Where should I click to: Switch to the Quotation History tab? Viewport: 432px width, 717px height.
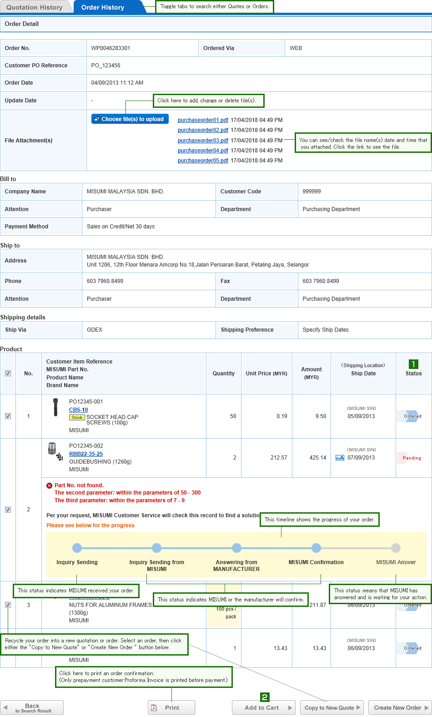pos(35,7)
